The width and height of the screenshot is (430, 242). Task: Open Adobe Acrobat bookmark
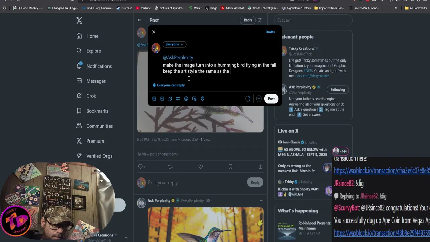(232, 8)
